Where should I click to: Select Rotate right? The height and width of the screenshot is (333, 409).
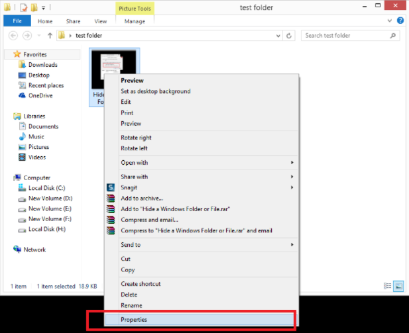tap(136, 138)
